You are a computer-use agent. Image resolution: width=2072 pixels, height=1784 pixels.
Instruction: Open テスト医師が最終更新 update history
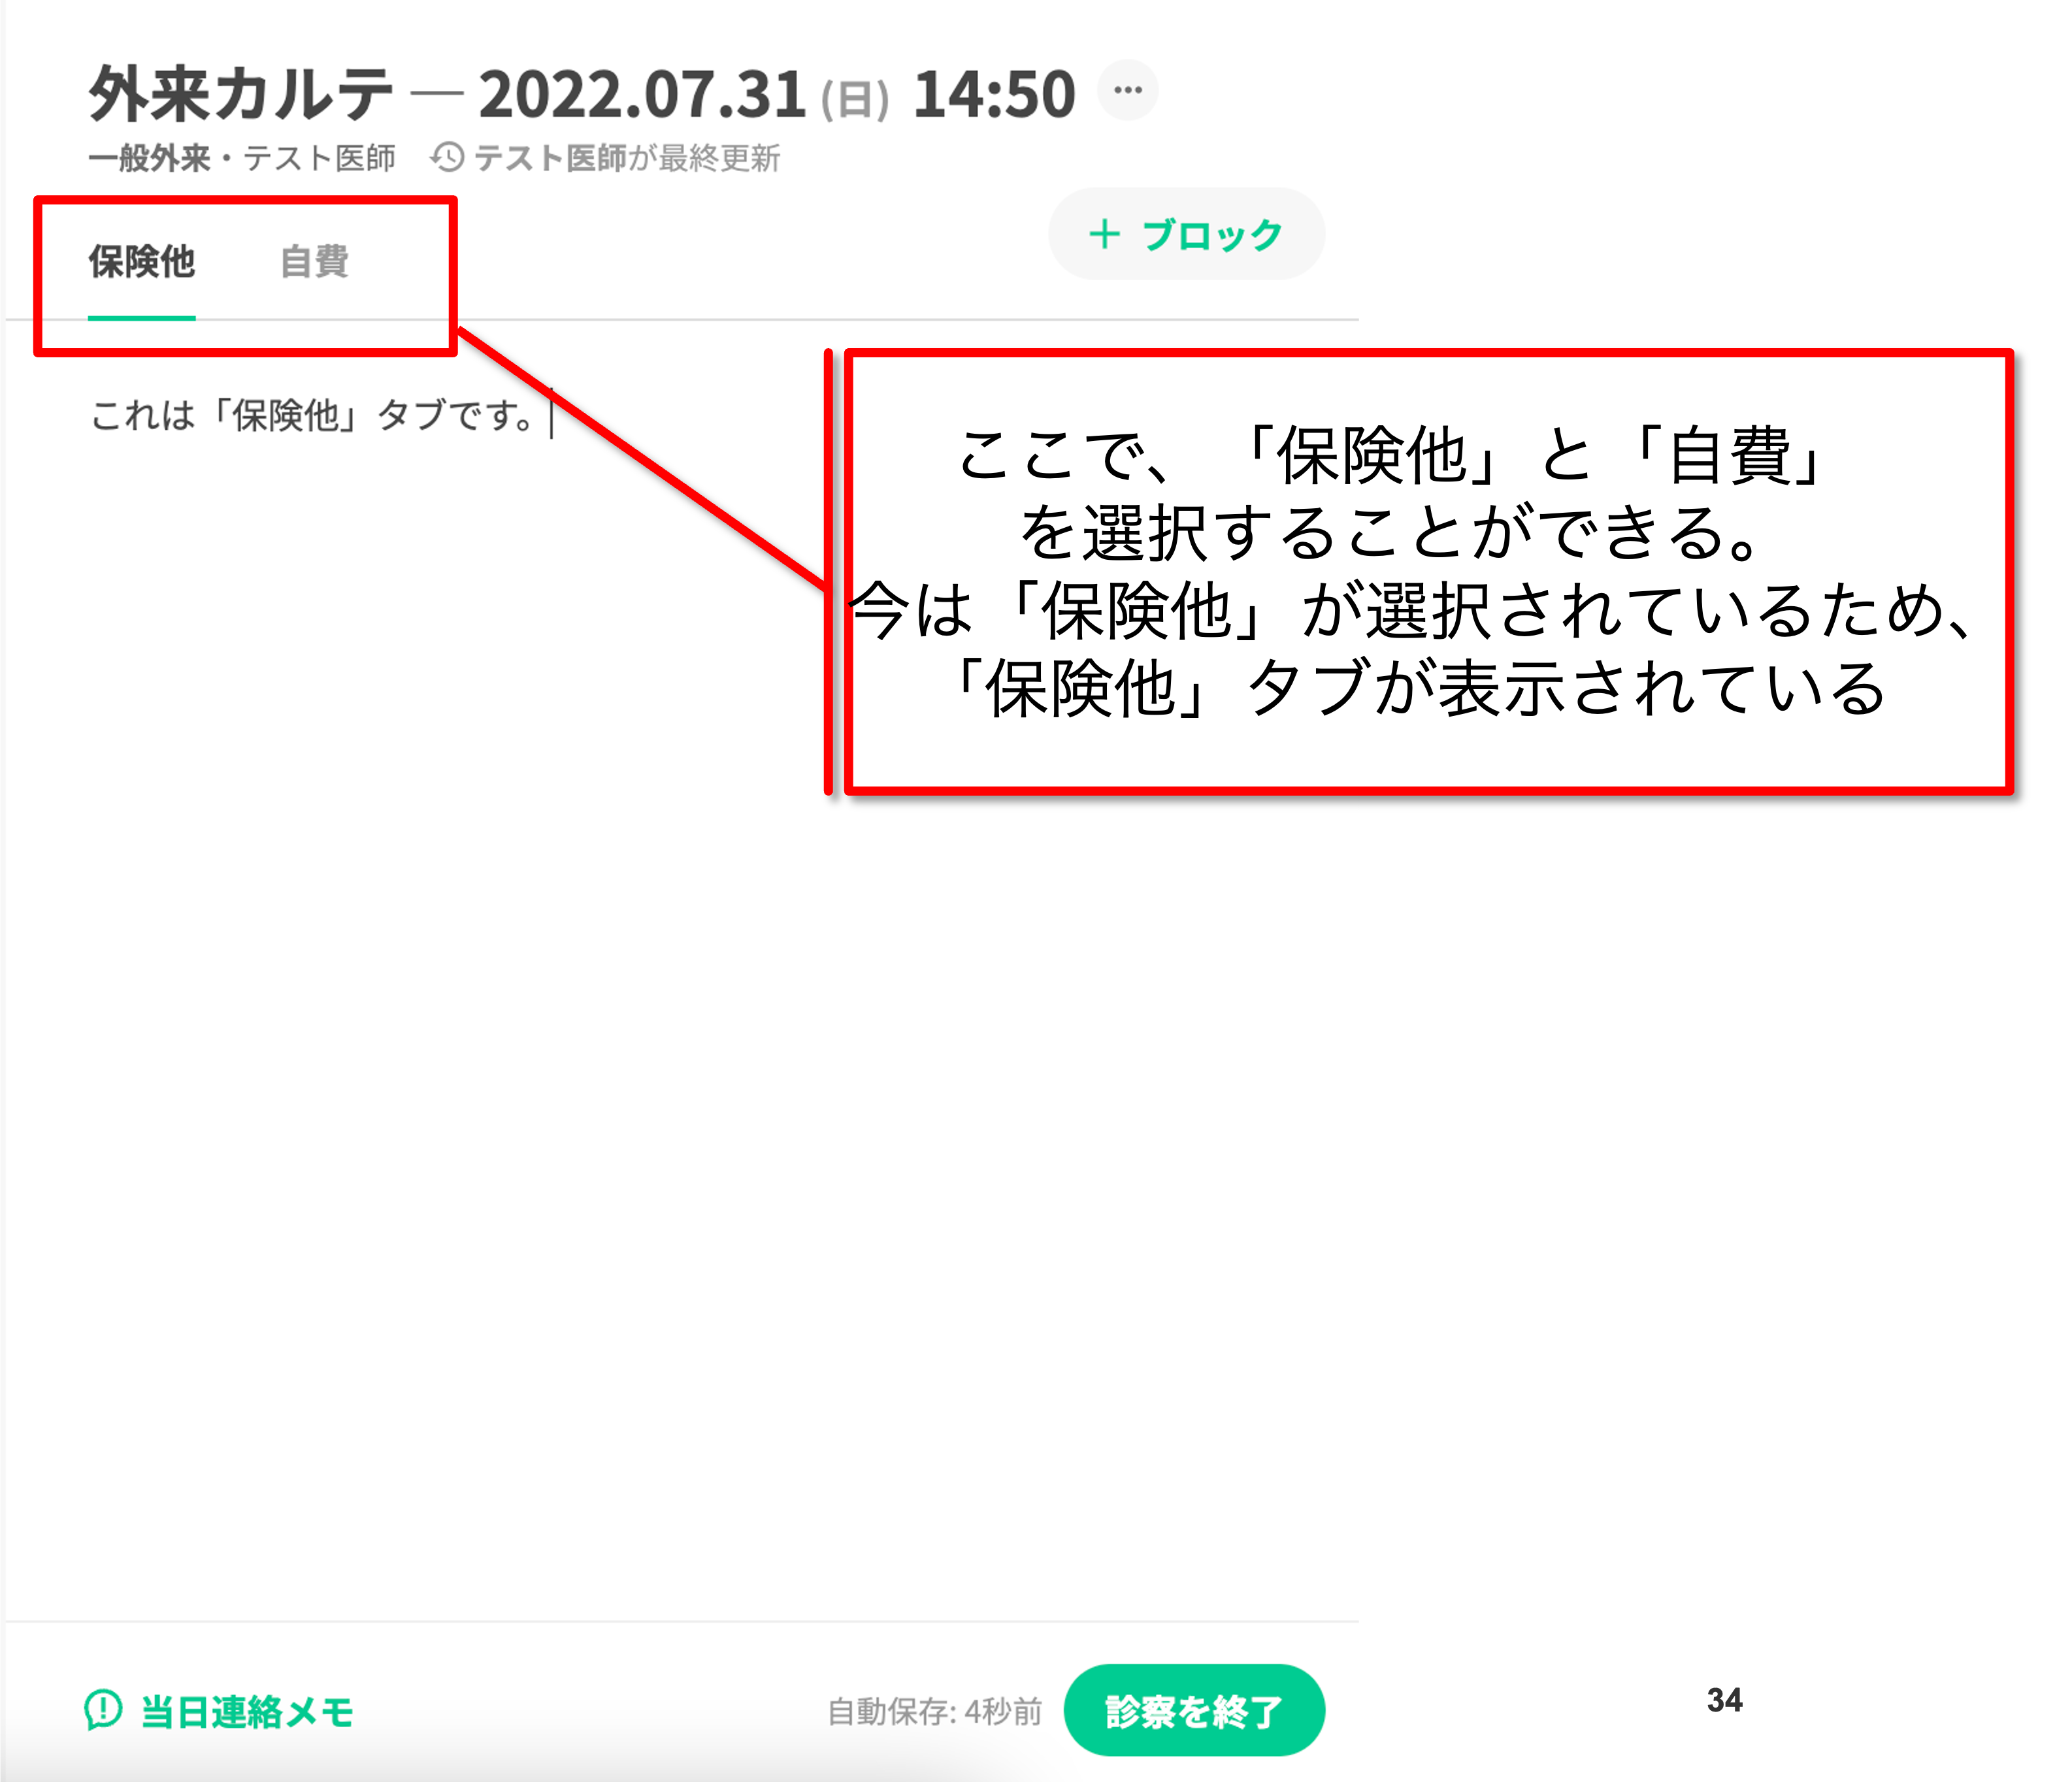tap(626, 158)
